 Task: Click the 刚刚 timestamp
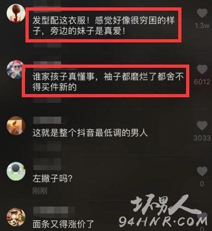point(40,191)
